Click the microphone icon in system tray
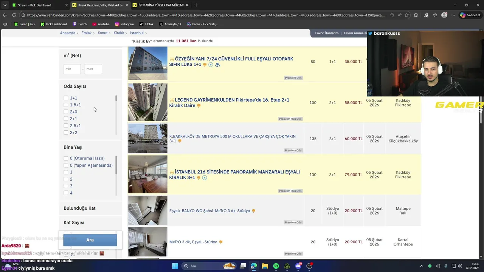This screenshot has width=484, height=272. pyautogui.click(x=446, y=266)
